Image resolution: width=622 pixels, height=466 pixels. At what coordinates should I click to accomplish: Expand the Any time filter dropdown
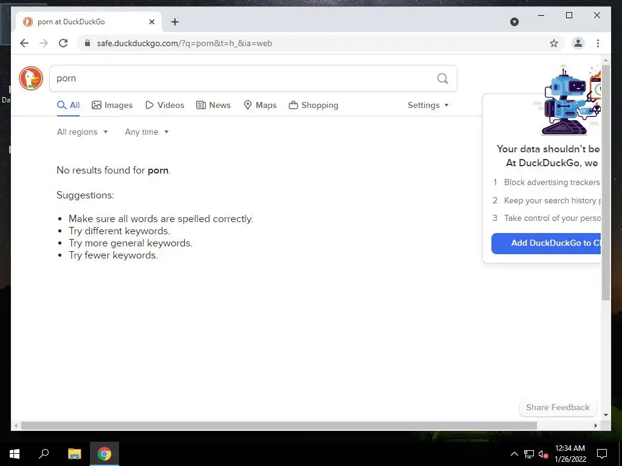(x=147, y=132)
